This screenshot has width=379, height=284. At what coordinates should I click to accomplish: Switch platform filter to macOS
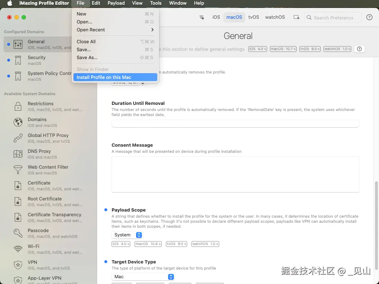[234, 17]
